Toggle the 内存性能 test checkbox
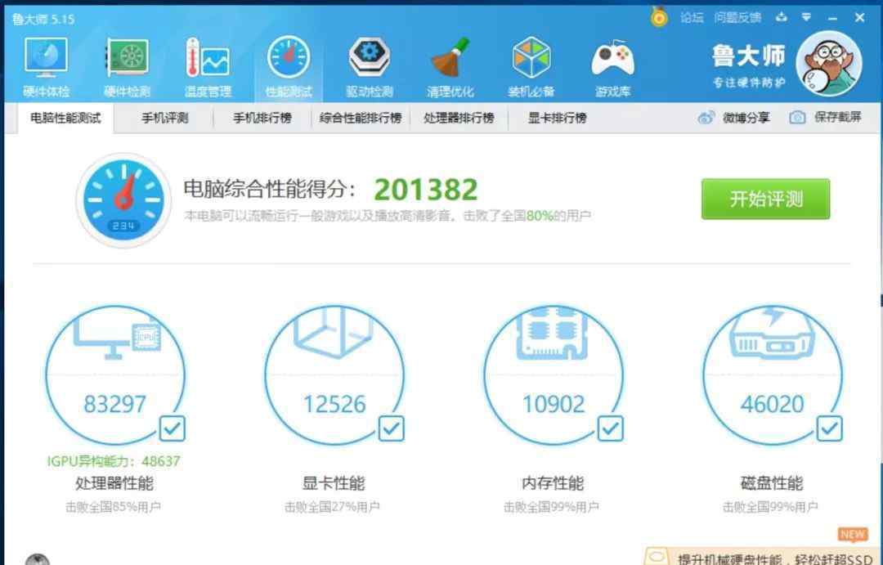 [610, 428]
